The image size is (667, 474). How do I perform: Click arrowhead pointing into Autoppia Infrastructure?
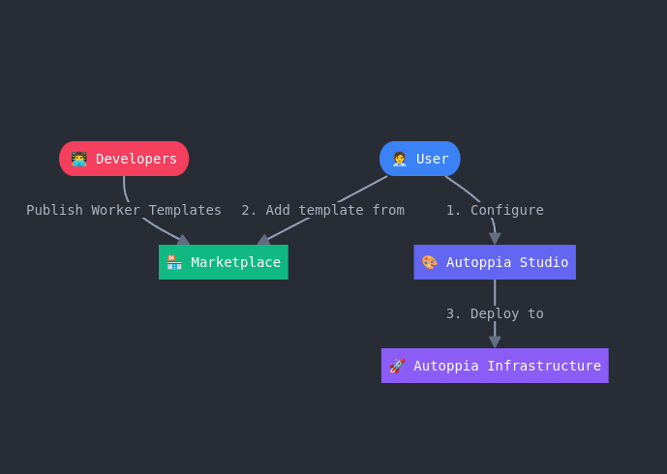coord(495,341)
